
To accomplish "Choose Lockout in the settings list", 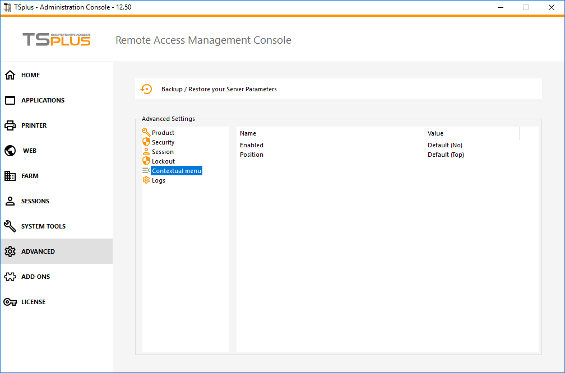I will click(x=163, y=161).
